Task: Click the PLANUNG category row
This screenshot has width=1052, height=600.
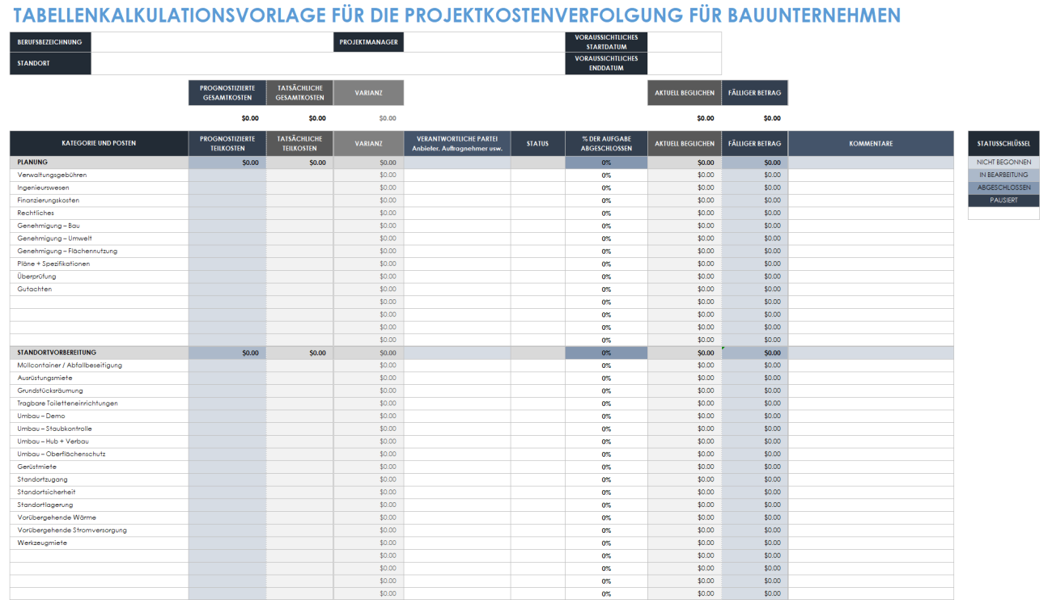Action: tap(97, 162)
